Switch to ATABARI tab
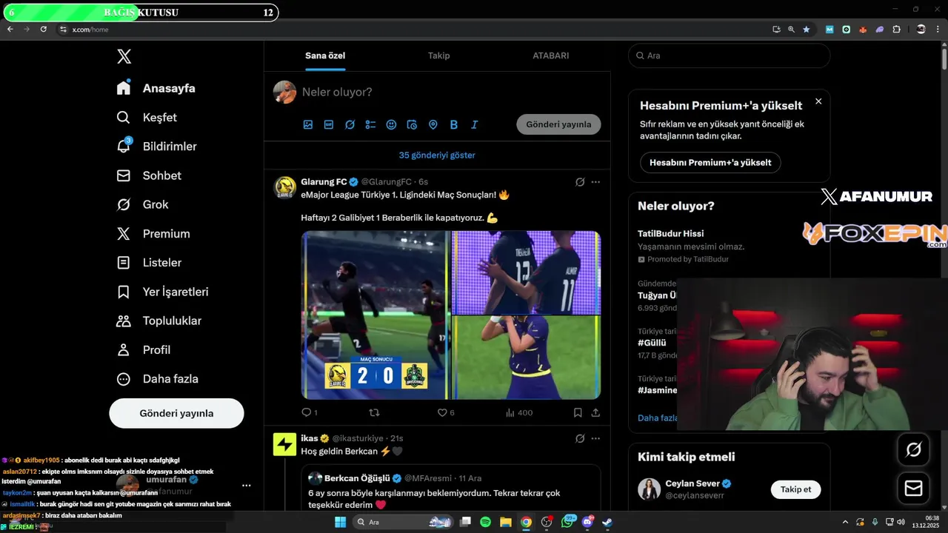This screenshot has width=948, height=533. (551, 56)
